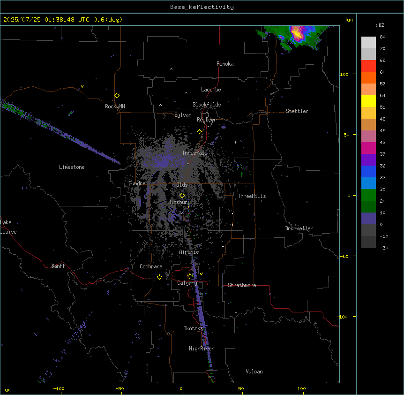Click the Innisfail city label
The image size is (404, 395).
pyautogui.click(x=195, y=153)
